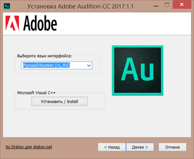
Task: Close the Adobe Audition installer window
Action: pyautogui.click(x=182, y=5)
